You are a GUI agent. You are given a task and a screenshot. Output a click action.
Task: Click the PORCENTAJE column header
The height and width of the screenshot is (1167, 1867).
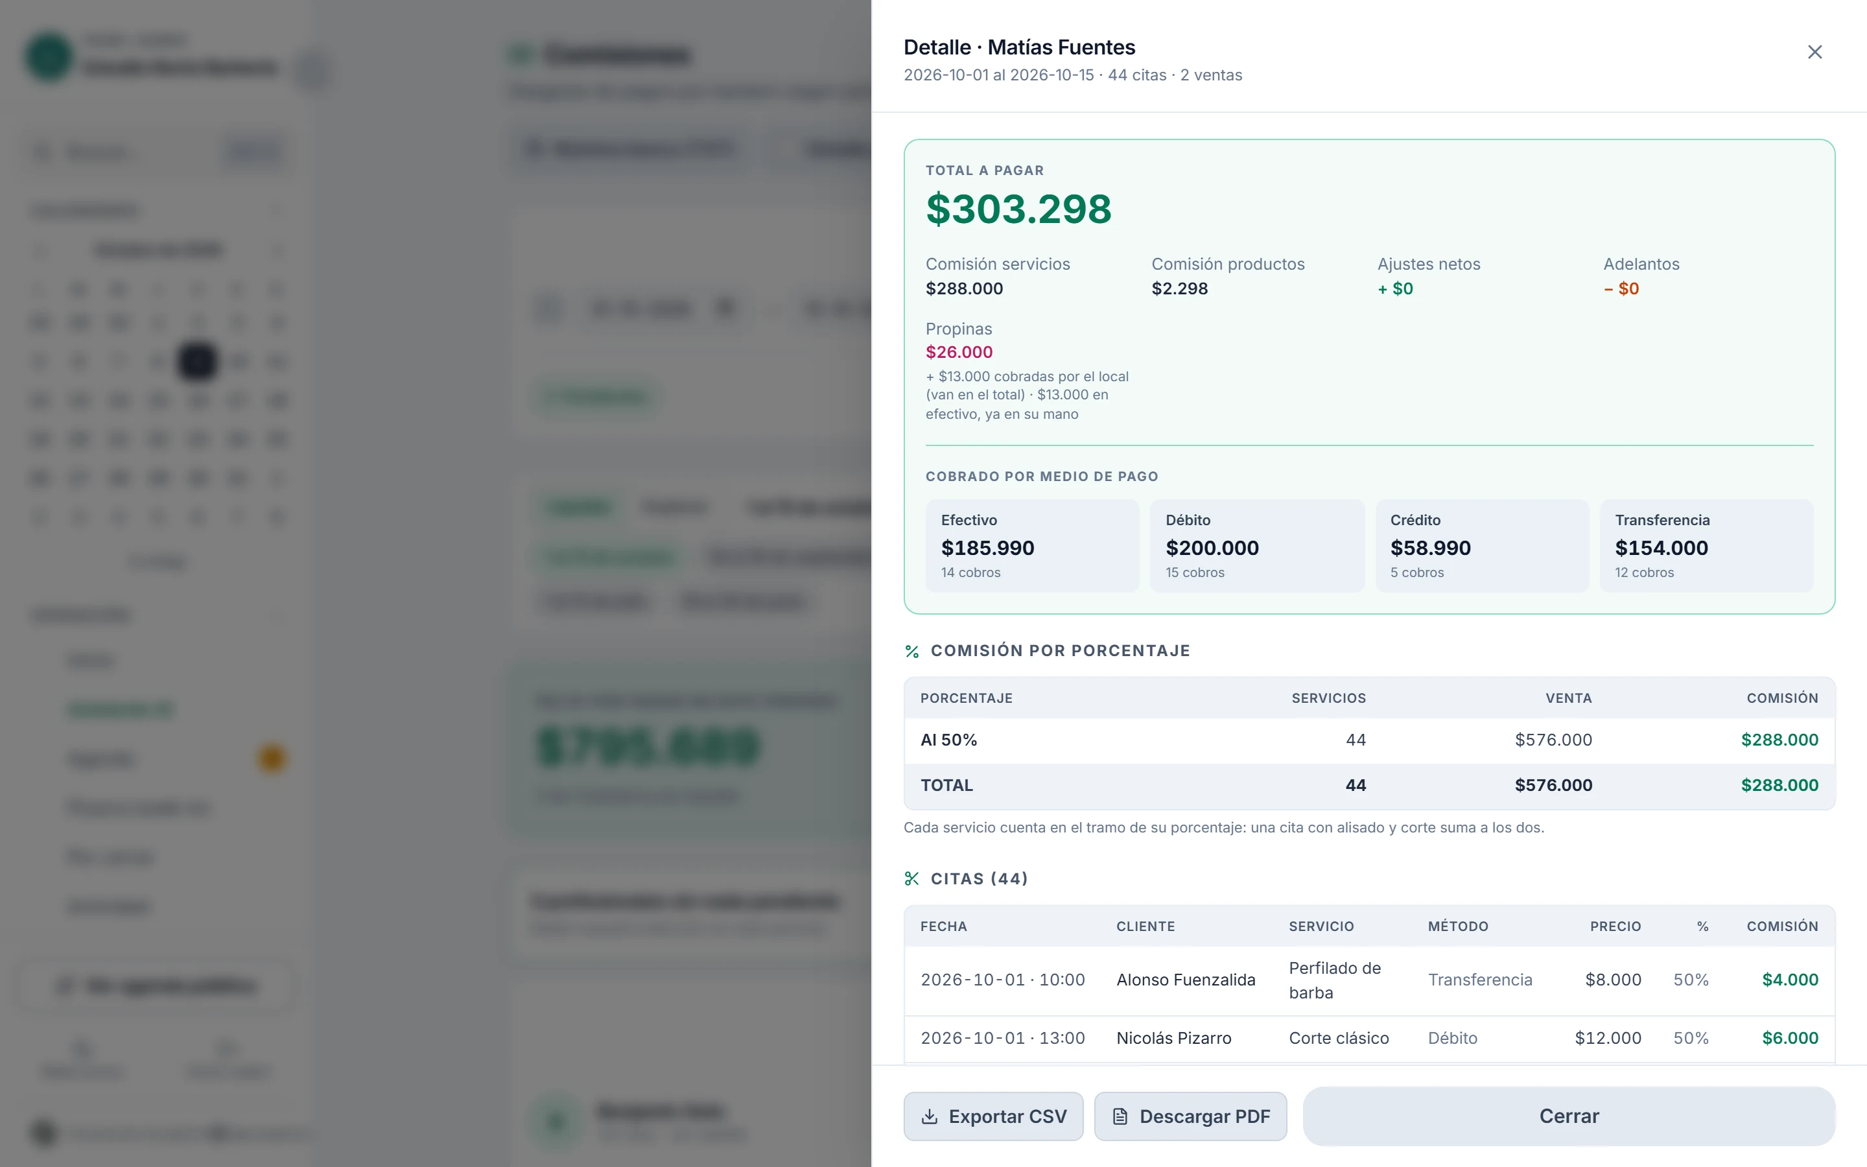tap(966, 698)
